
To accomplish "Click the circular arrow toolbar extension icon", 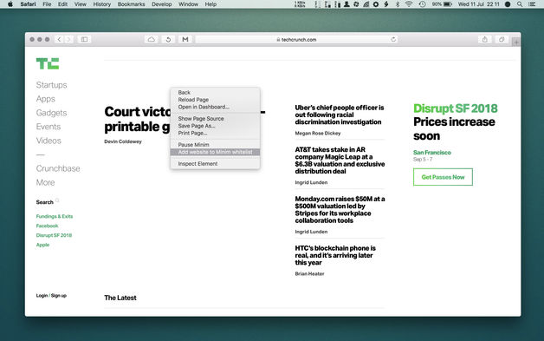I will 168,39.
